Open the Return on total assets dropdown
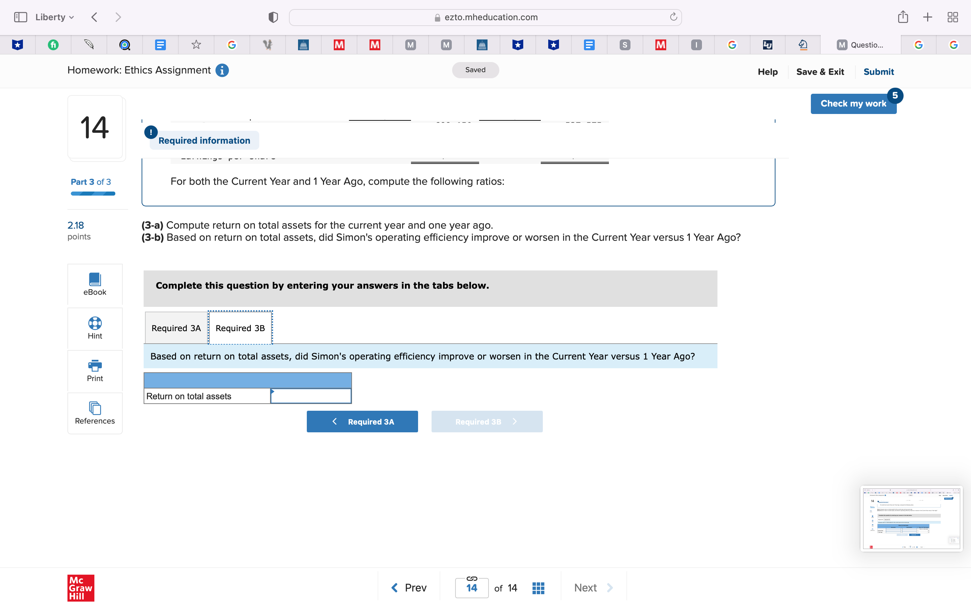This screenshot has width=971, height=607. click(x=311, y=396)
